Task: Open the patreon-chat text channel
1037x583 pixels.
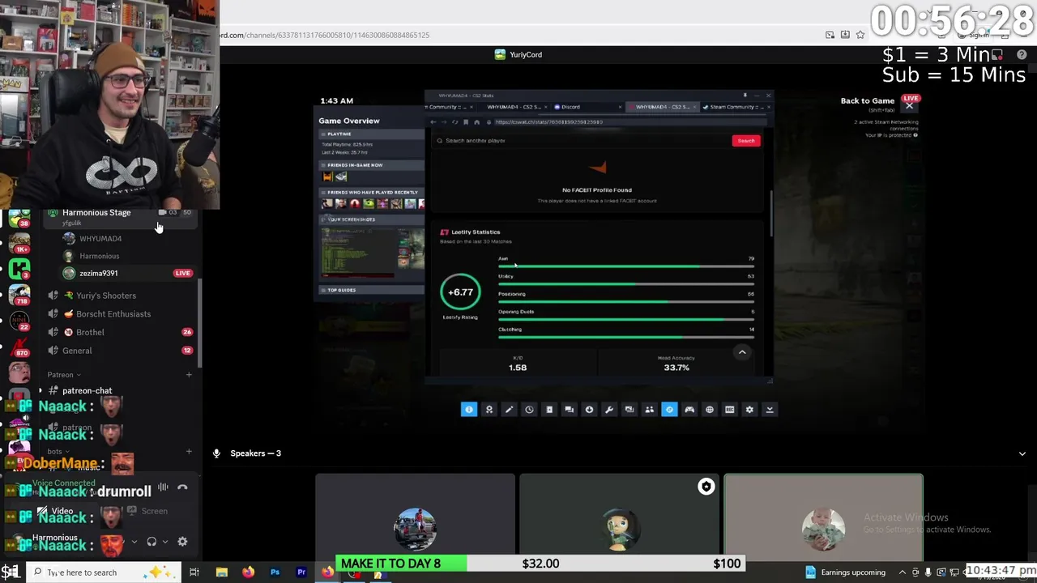Action: click(x=87, y=391)
